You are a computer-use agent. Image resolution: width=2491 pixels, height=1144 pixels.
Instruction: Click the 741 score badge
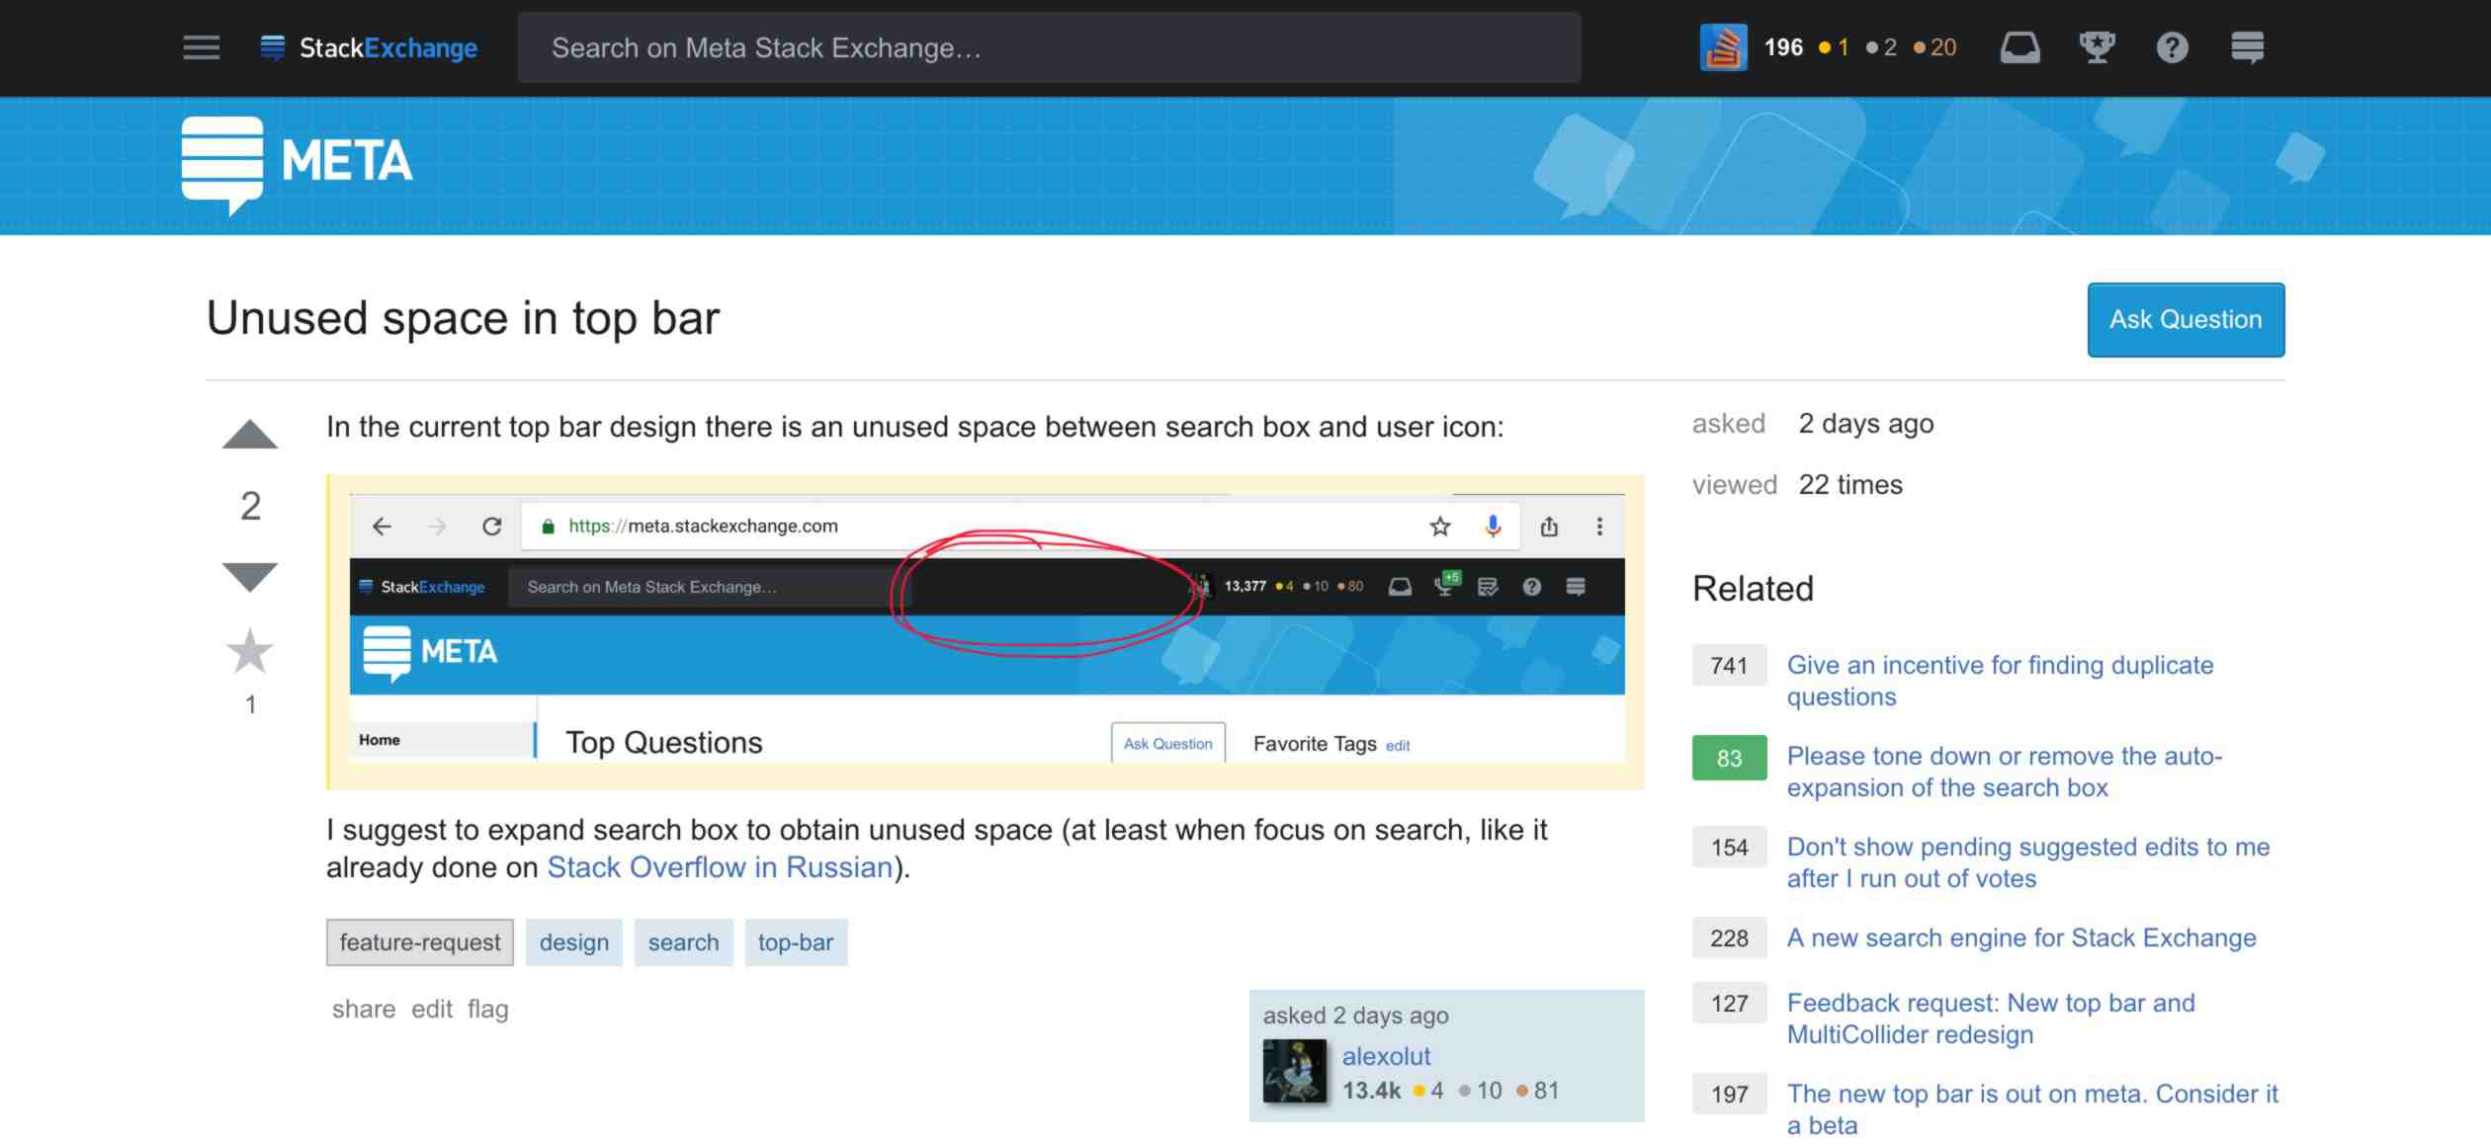(1729, 666)
